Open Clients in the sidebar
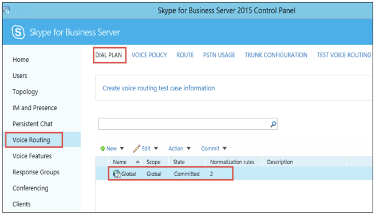The image size is (375, 215). point(22,204)
